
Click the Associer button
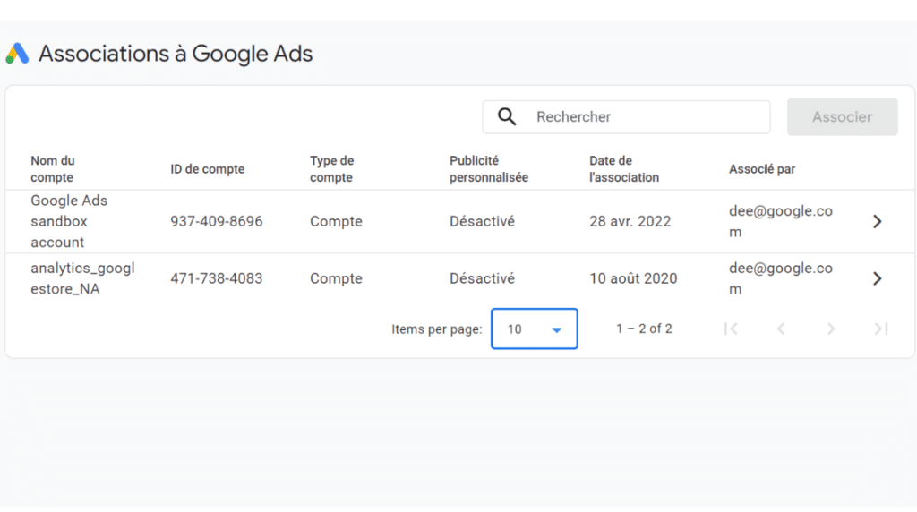[x=842, y=117]
